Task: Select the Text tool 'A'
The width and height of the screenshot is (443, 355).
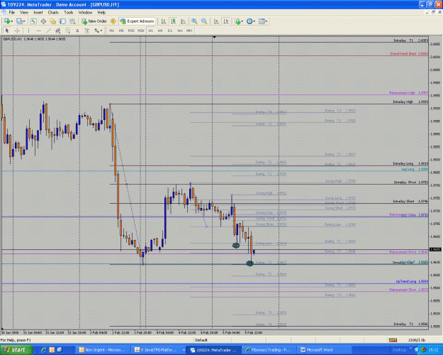Action: [77, 31]
